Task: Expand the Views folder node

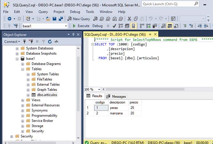Action: tap(23, 100)
